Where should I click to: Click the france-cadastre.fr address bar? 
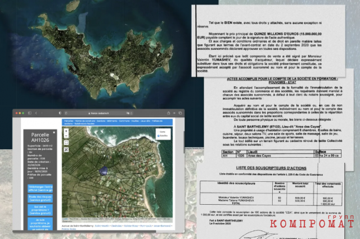point(99,113)
